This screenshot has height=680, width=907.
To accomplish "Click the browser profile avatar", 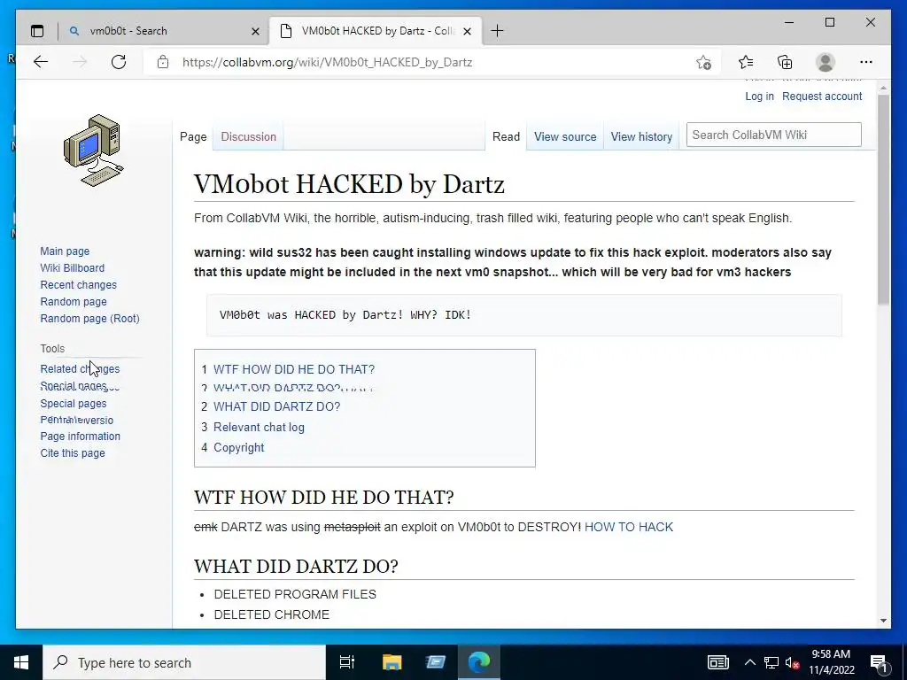I will point(826,62).
